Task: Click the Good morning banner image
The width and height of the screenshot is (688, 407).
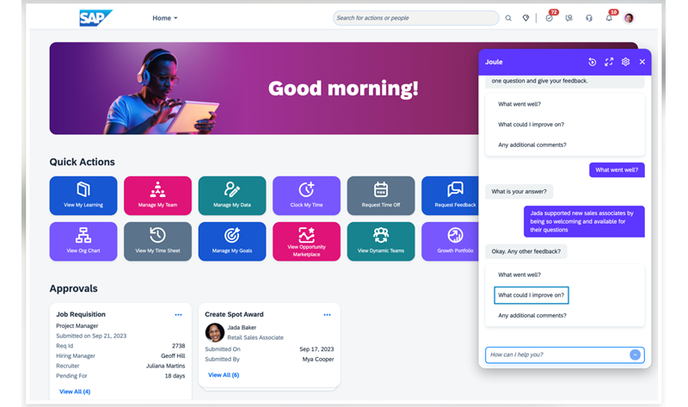Action: 264,89
